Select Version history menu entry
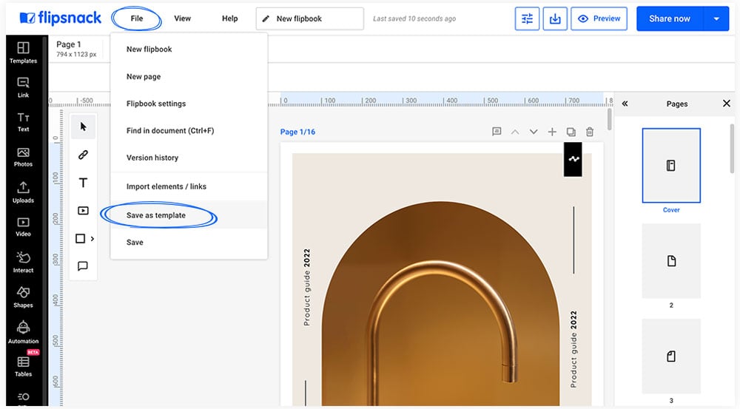740x409 pixels. click(152, 158)
